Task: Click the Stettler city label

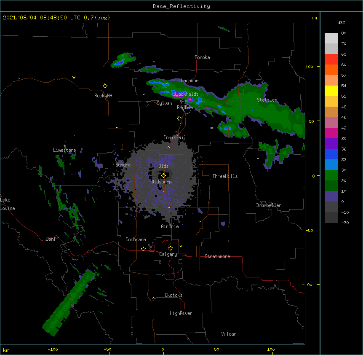Action: [x=267, y=100]
